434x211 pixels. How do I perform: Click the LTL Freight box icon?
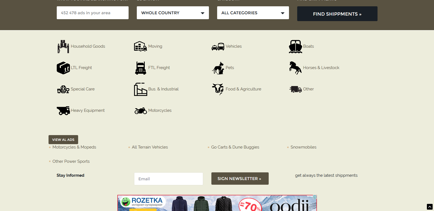[x=63, y=68]
